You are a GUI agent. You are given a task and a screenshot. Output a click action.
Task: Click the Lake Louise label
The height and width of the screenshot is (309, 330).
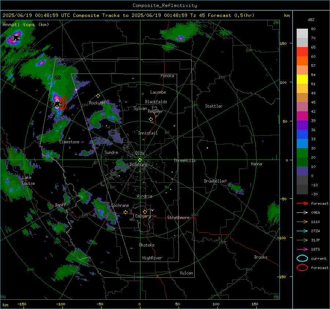[28, 180]
